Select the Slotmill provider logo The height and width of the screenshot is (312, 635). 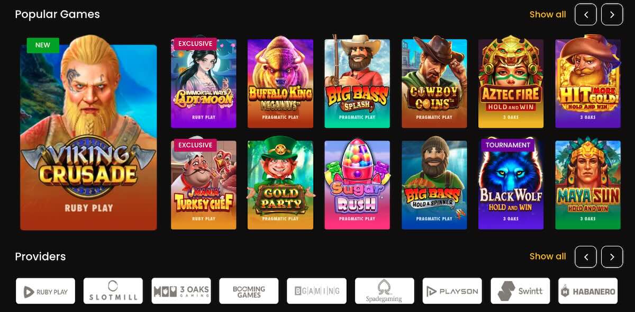(113, 291)
